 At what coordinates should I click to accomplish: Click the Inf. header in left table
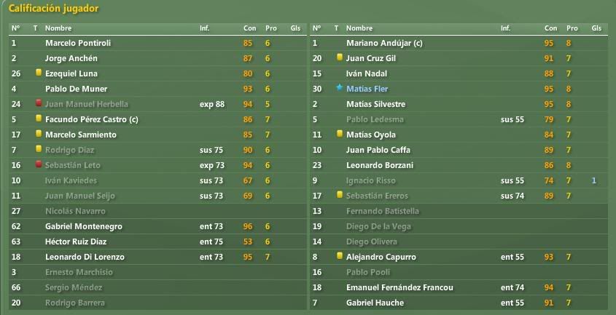205,28
